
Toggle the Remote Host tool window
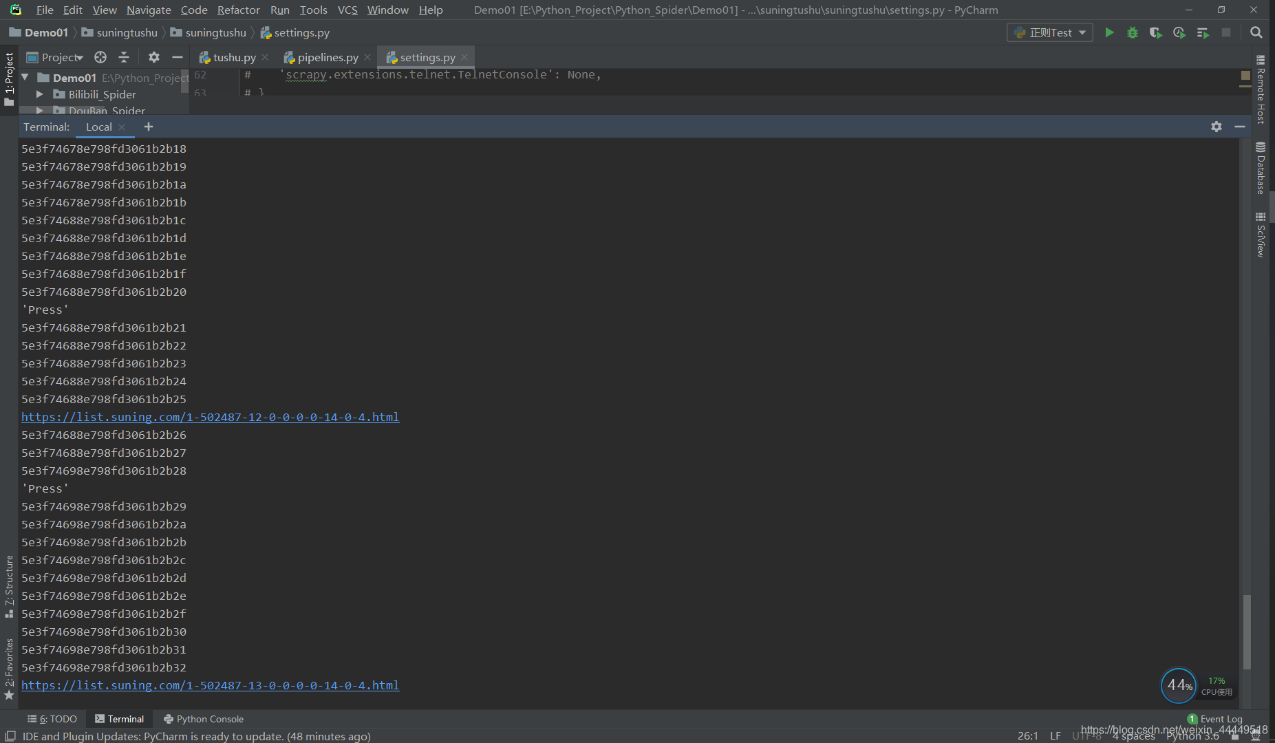pos(1261,89)
